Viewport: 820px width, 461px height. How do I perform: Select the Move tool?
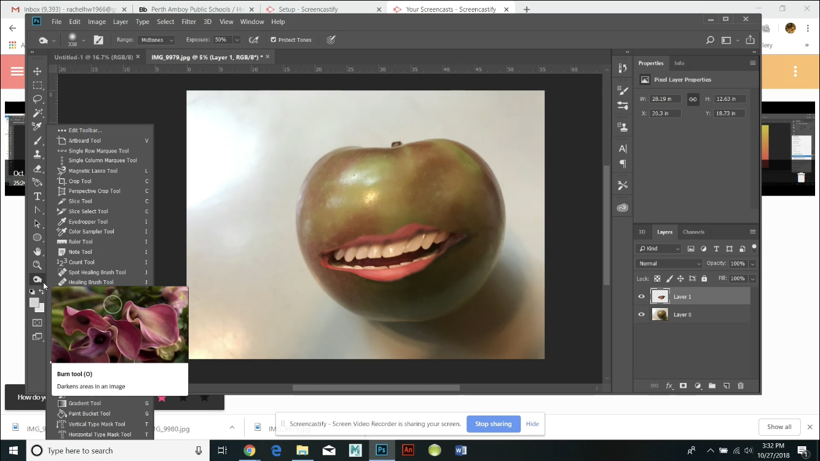coord(37,71)
